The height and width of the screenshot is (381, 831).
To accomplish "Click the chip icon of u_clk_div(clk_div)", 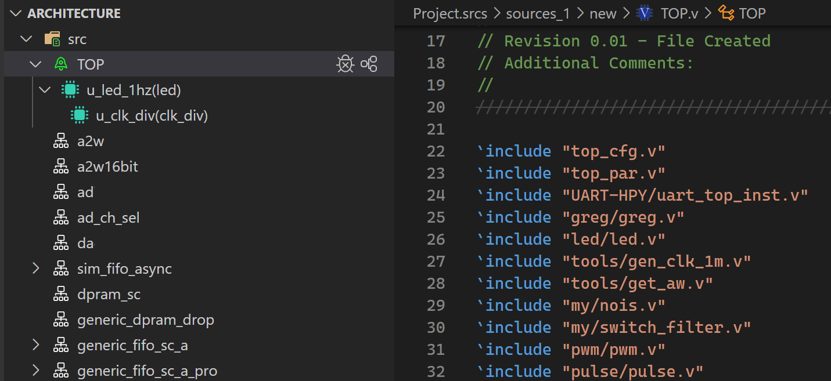I will [79, 115].
